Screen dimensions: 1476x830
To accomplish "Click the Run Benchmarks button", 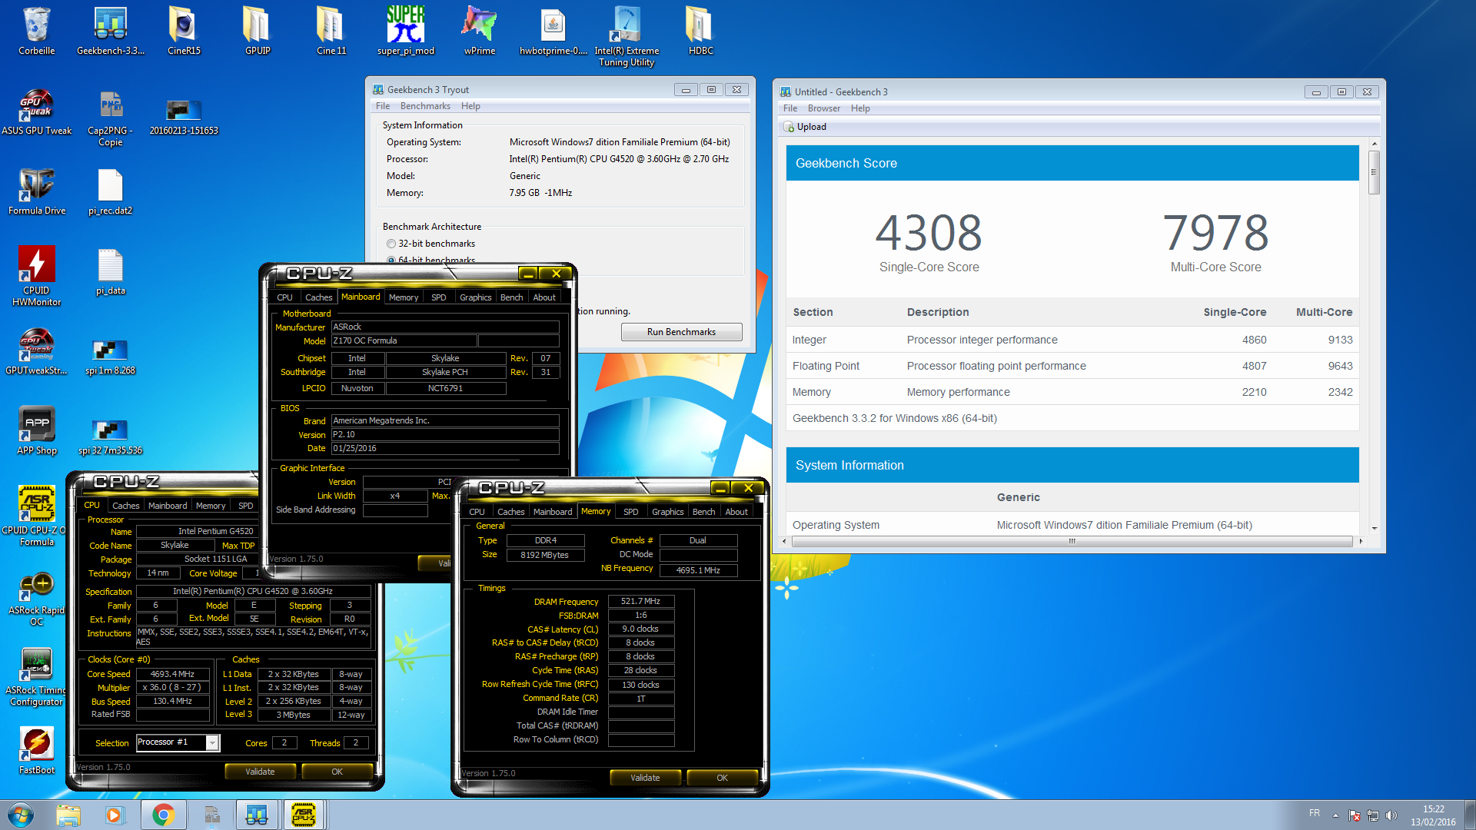I will pos(681,332).
